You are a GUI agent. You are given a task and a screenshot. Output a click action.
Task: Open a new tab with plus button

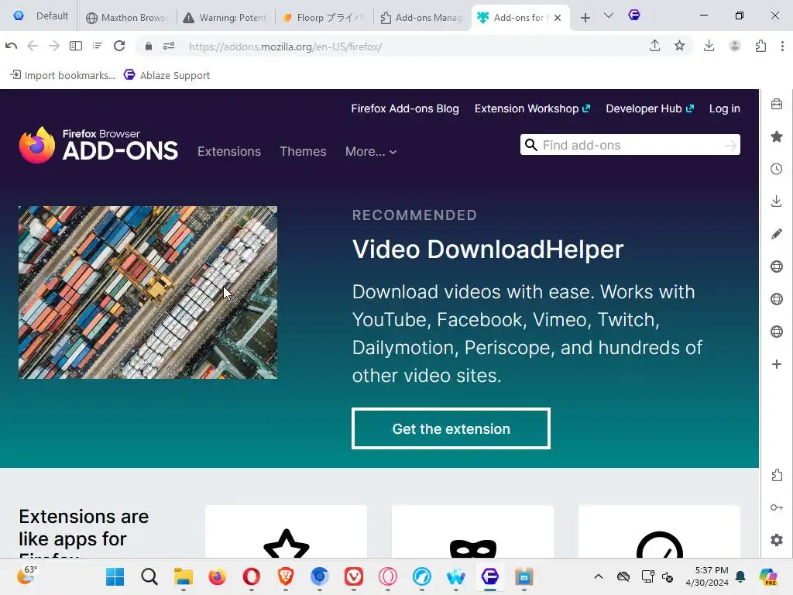[585, 18]
